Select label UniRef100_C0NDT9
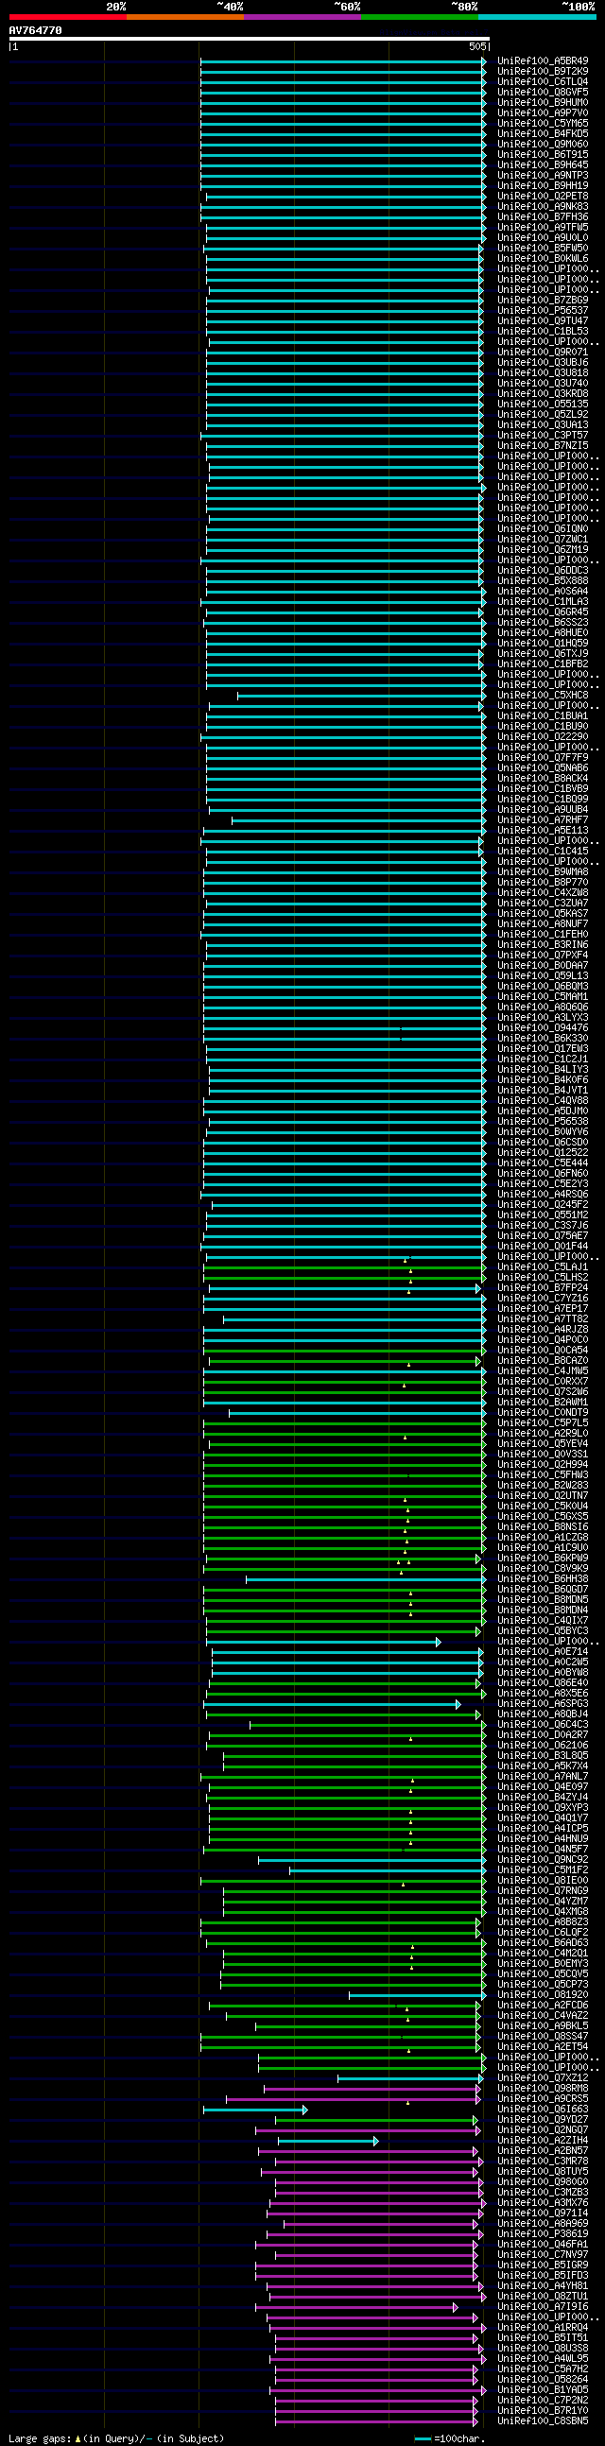This screenshot has height=2446, width=605. pos(543,1413)
